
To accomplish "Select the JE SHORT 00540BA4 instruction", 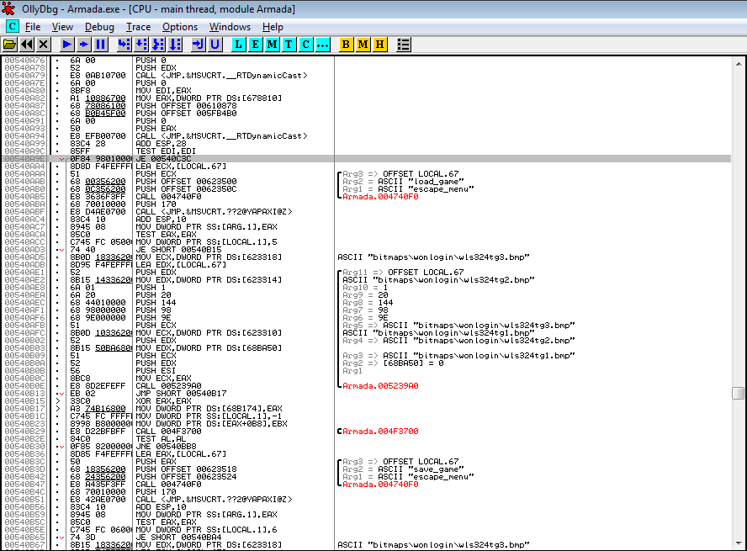I will click(x=178, y=538).
